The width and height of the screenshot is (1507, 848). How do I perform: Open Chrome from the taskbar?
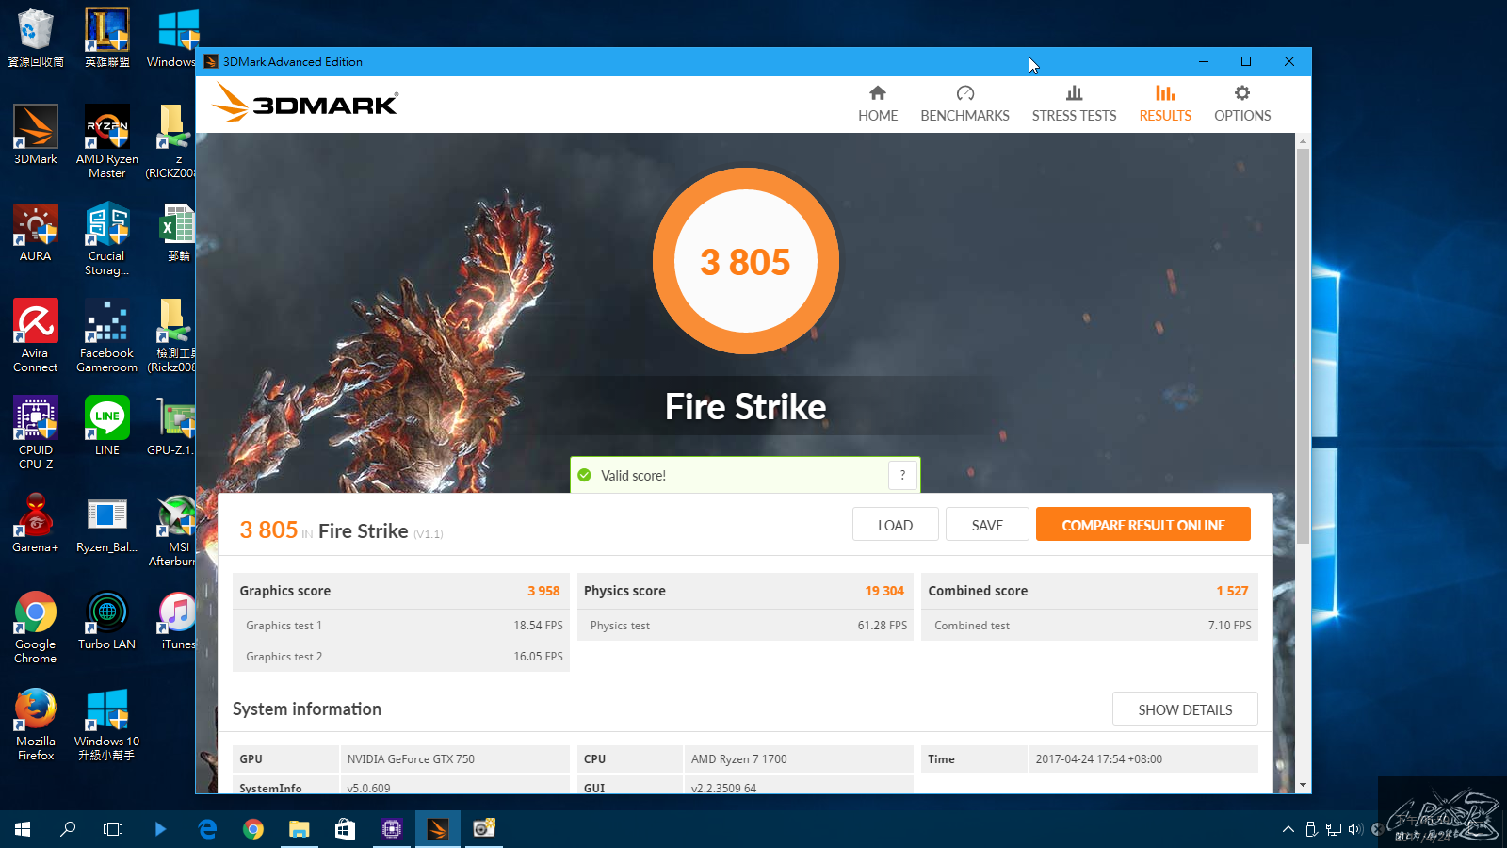(x=253, y=829)
